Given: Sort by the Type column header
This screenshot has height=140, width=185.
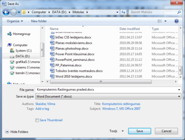Looking at the screenshot, I should (155, 29).
